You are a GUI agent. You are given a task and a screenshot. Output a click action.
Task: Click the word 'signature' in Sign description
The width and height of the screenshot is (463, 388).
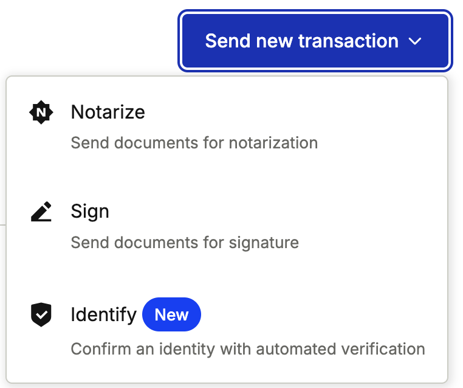point(264,243)
